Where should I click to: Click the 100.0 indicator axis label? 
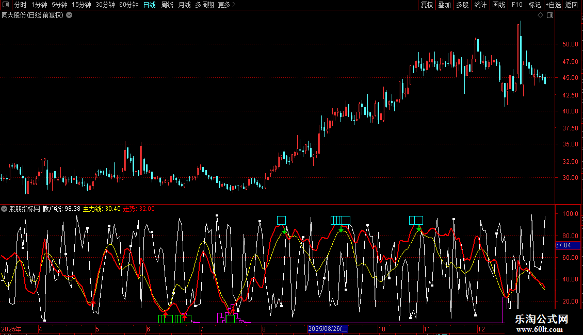point(570,214)
